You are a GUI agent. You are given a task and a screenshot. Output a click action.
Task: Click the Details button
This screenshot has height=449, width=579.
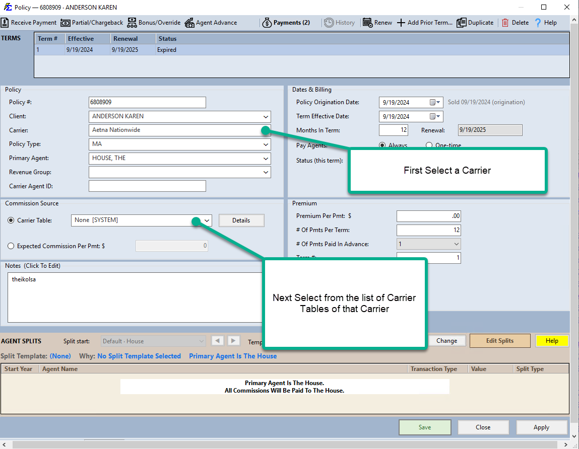pos(241,220)
